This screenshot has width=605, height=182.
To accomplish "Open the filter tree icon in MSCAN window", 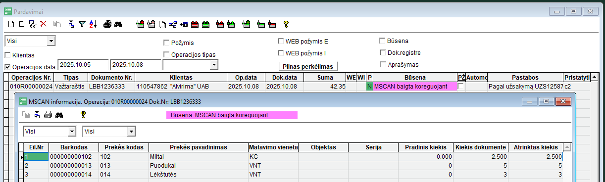I will point(37,115).
